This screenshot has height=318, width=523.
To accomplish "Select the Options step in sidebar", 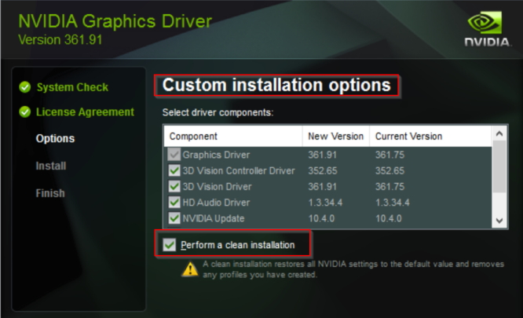I will click(x=56, y=138).
